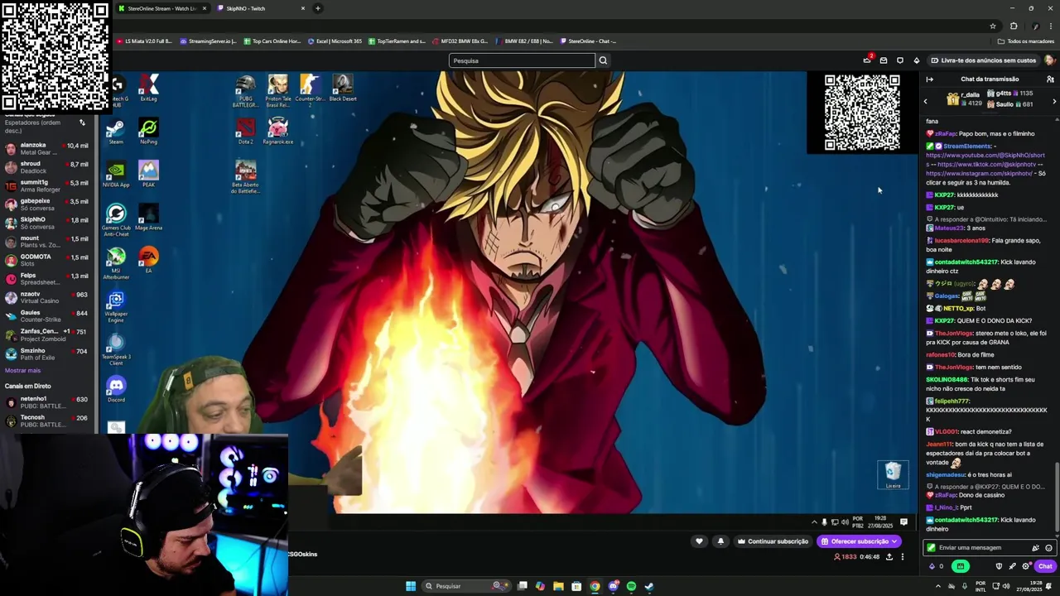Open Beta Aberto do Battlefield shortcut
The width and height of the screenshot is (1060, 596).
245,178
